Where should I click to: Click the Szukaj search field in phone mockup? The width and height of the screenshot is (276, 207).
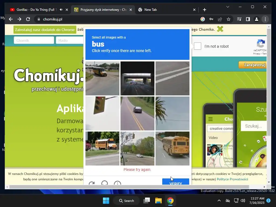coord(254,126)
